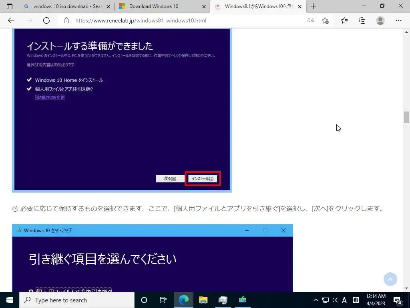Image resolution: width=410 pixels, height=308 pixels.
Task: Click the IME input mode A indicator
Action: (344, 300)
